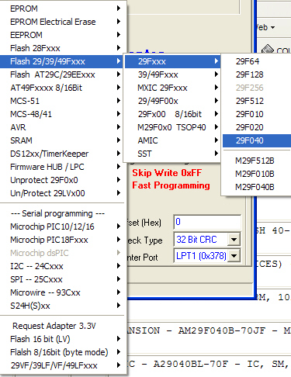Open the AMIC submenu

(x=172, y=140)
